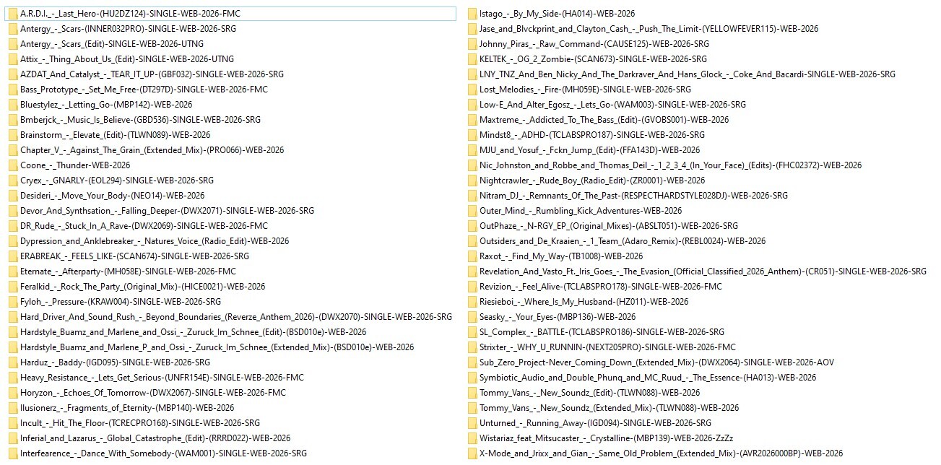
Task: Click the folder icon for A.R.D.I. Last Hero
Action: [12, 14]
